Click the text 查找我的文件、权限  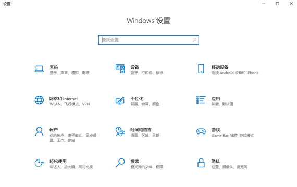[x=147, y=167]
